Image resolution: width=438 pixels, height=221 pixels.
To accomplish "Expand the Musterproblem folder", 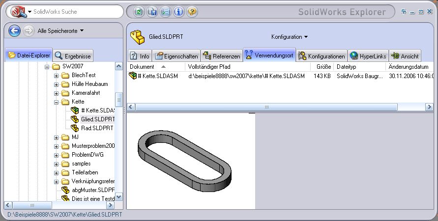I will [56, 146].
